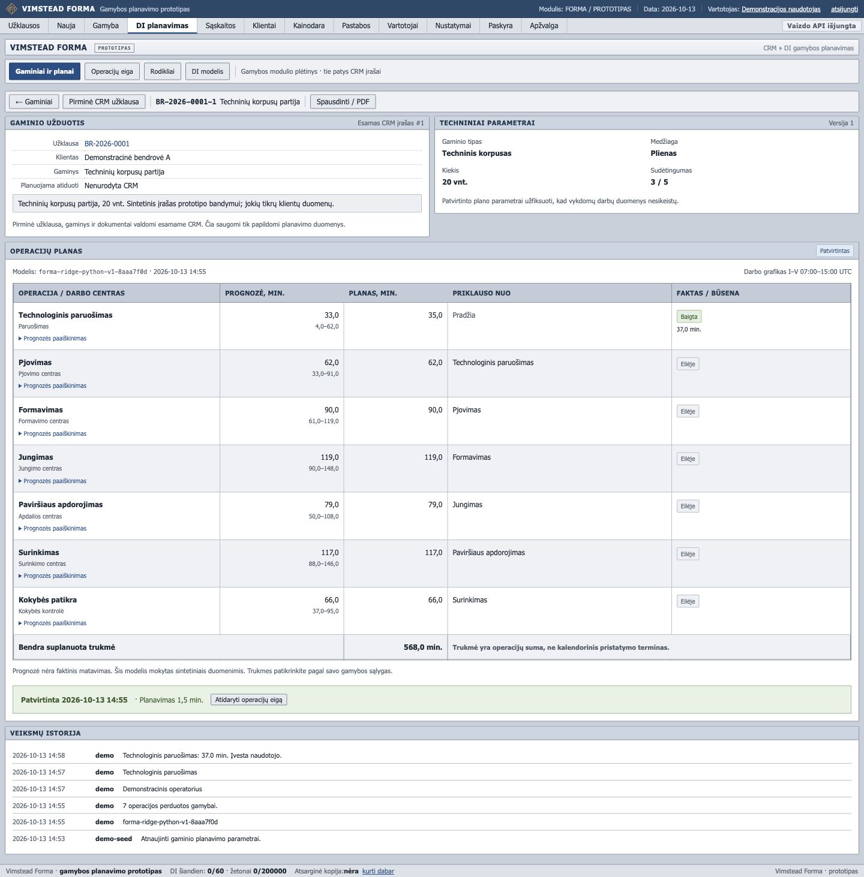Open the Pastabos tab

click(356, 26)
